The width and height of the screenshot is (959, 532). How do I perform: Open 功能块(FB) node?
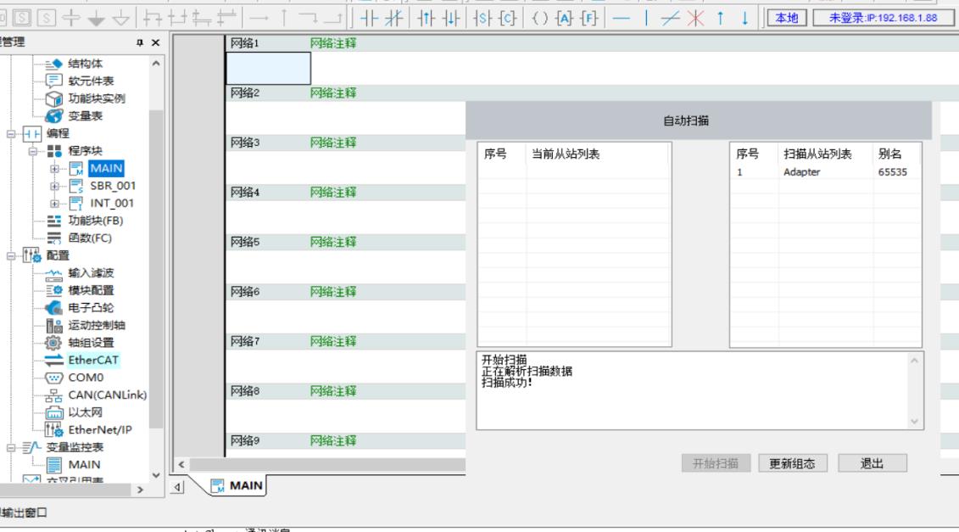coord(96,221)
